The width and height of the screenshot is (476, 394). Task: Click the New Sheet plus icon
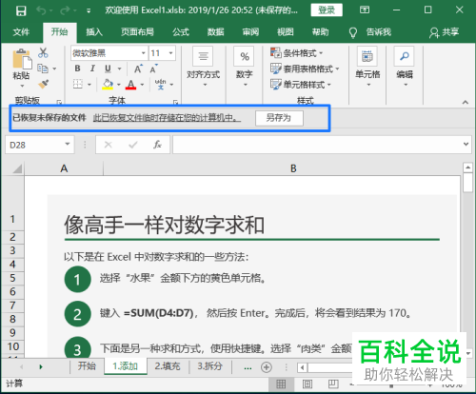[267, 367]
